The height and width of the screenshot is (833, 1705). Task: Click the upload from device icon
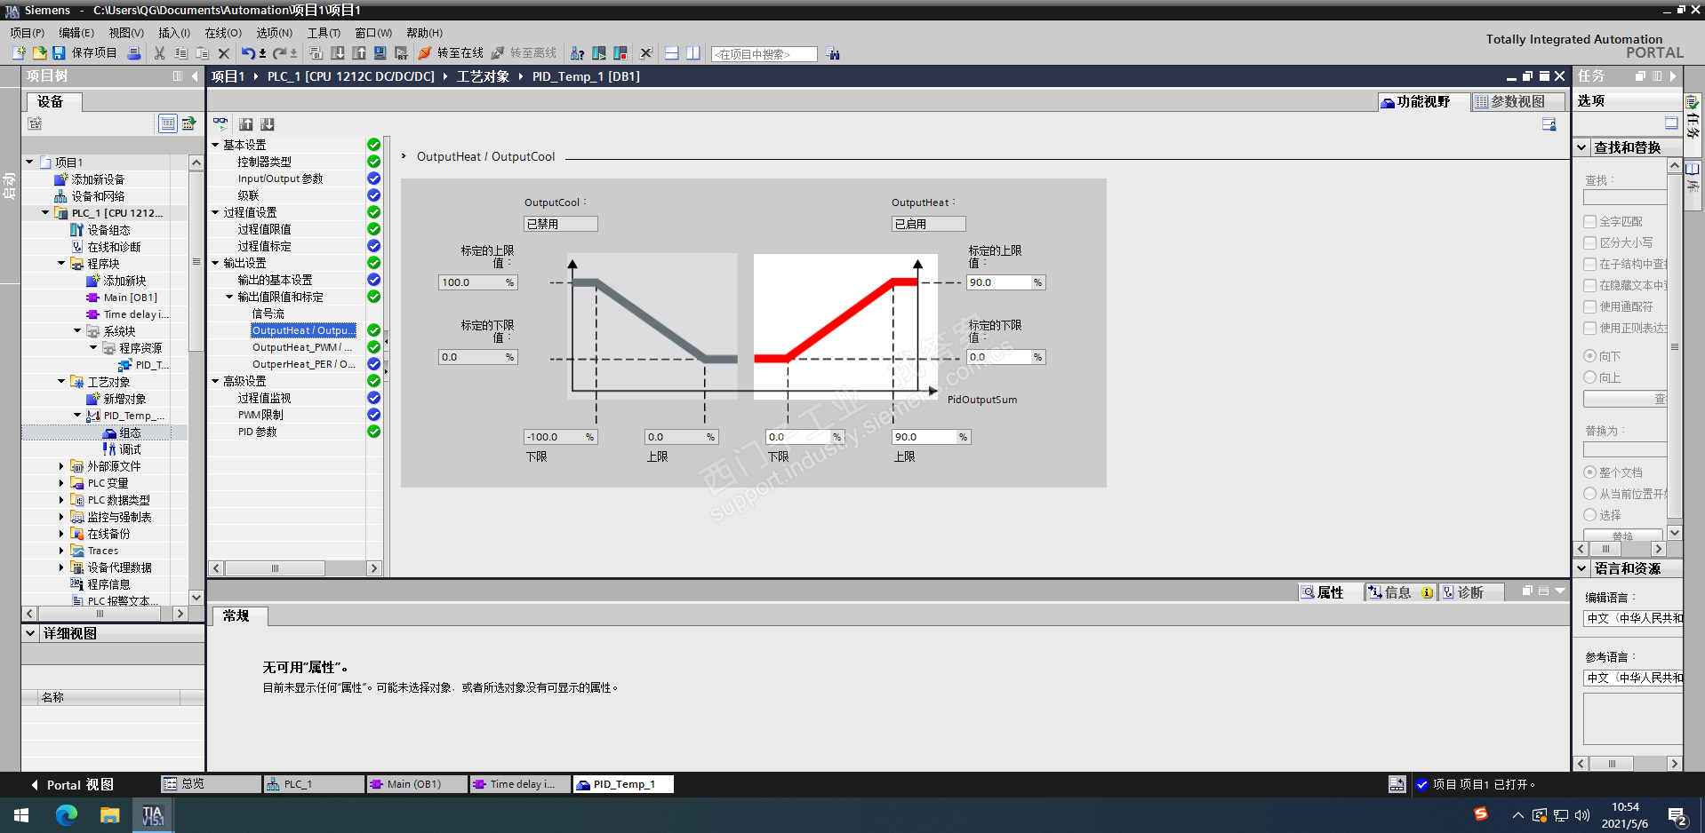pyautogui.click(x=359, y=53)
